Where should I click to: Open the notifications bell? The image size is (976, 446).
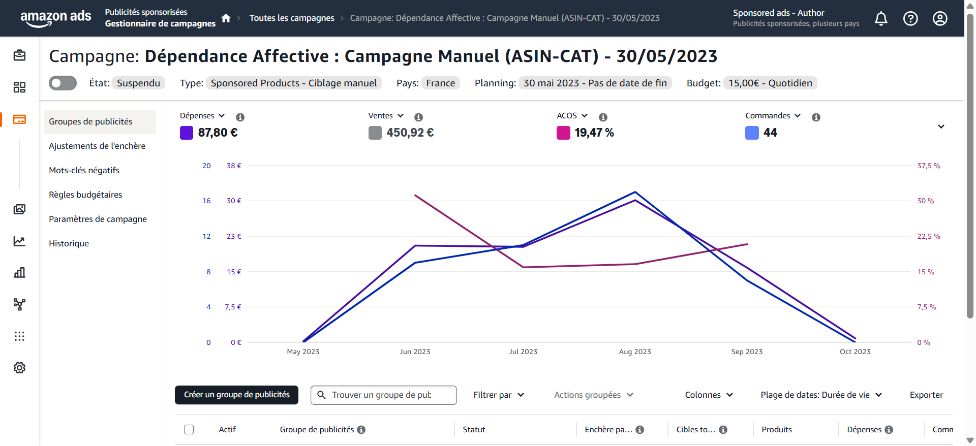click(881, 19)
